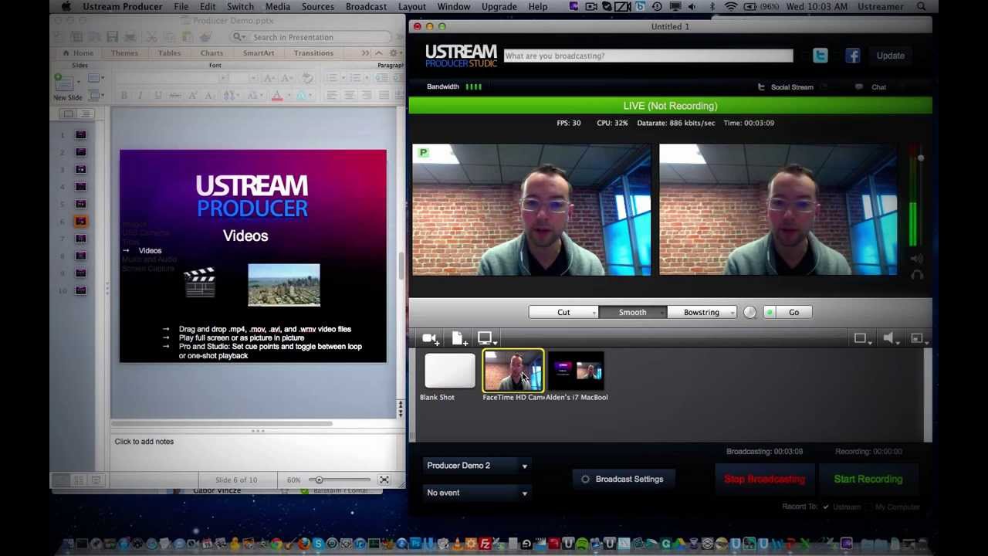988x556 pixels.
Task: Click the San Francisco video thumbnail on slide
Action: click(284, 285)
